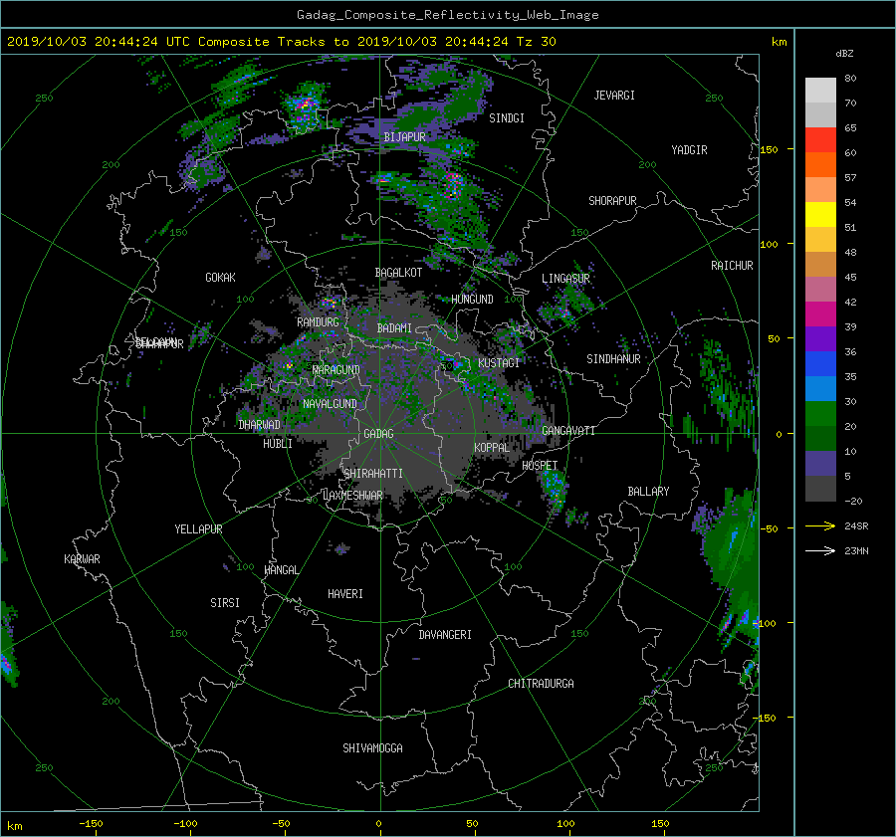Screen dimensions: 896x837
Task: Click the SINDHANUR city label
Action: point(613,359)
